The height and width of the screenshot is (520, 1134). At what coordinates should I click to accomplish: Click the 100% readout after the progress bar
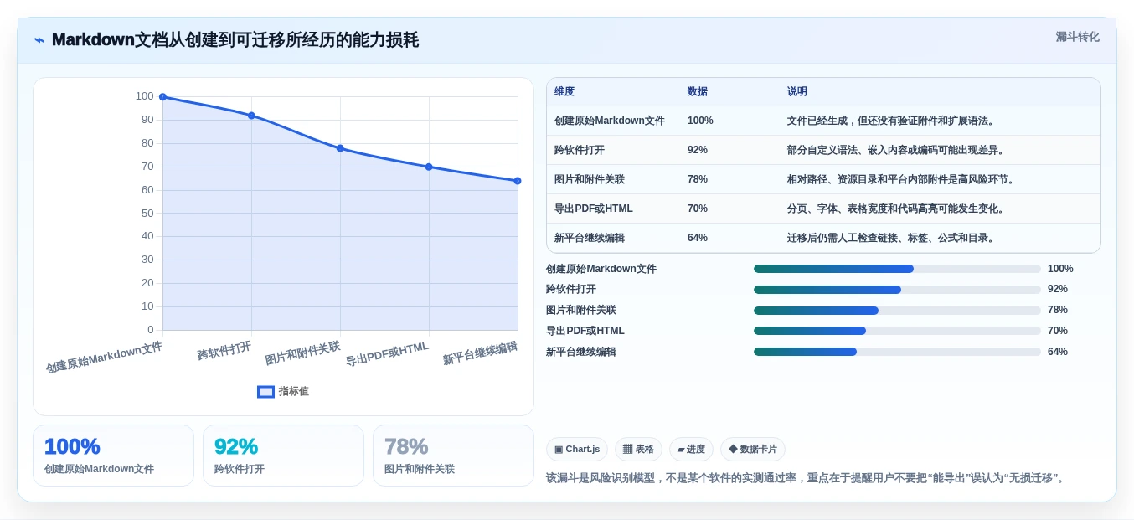(x=1060, y=269)
